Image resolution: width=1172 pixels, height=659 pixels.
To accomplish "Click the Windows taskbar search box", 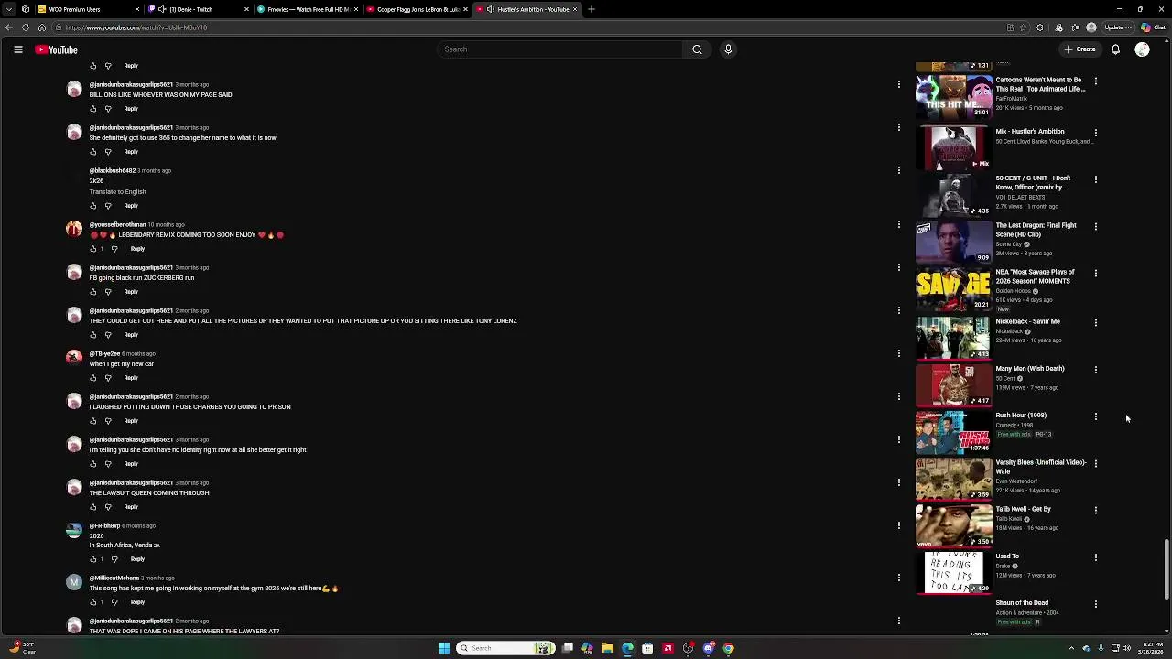I will coord(505,648).
